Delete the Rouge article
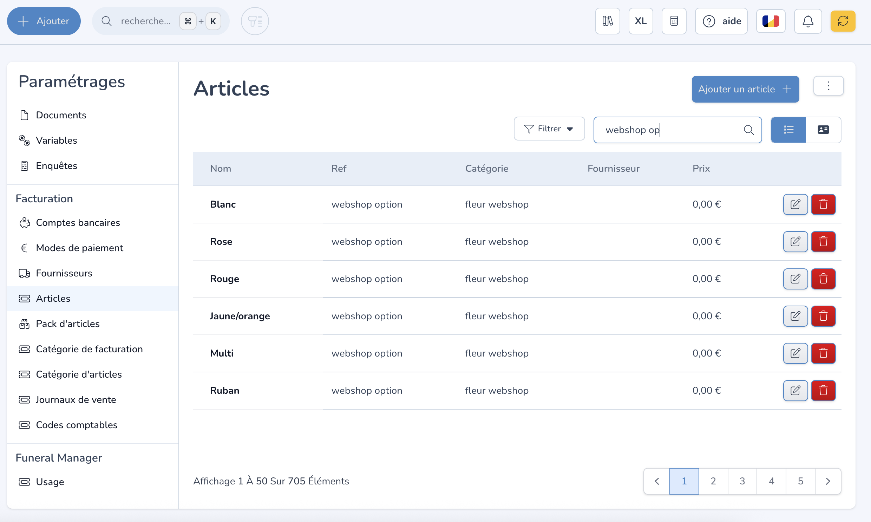 823,279
